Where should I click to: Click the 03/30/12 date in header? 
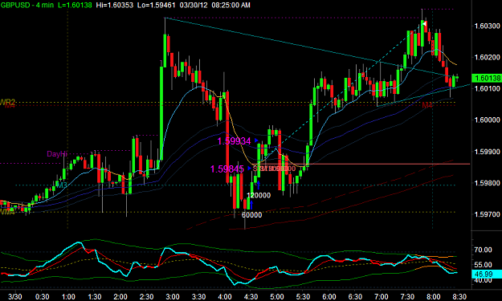pyautogui.click(x=193, y=5)
